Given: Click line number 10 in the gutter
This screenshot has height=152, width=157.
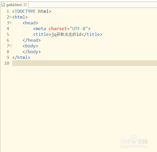Looking at the screenshot, I should (x=7, y=63).
